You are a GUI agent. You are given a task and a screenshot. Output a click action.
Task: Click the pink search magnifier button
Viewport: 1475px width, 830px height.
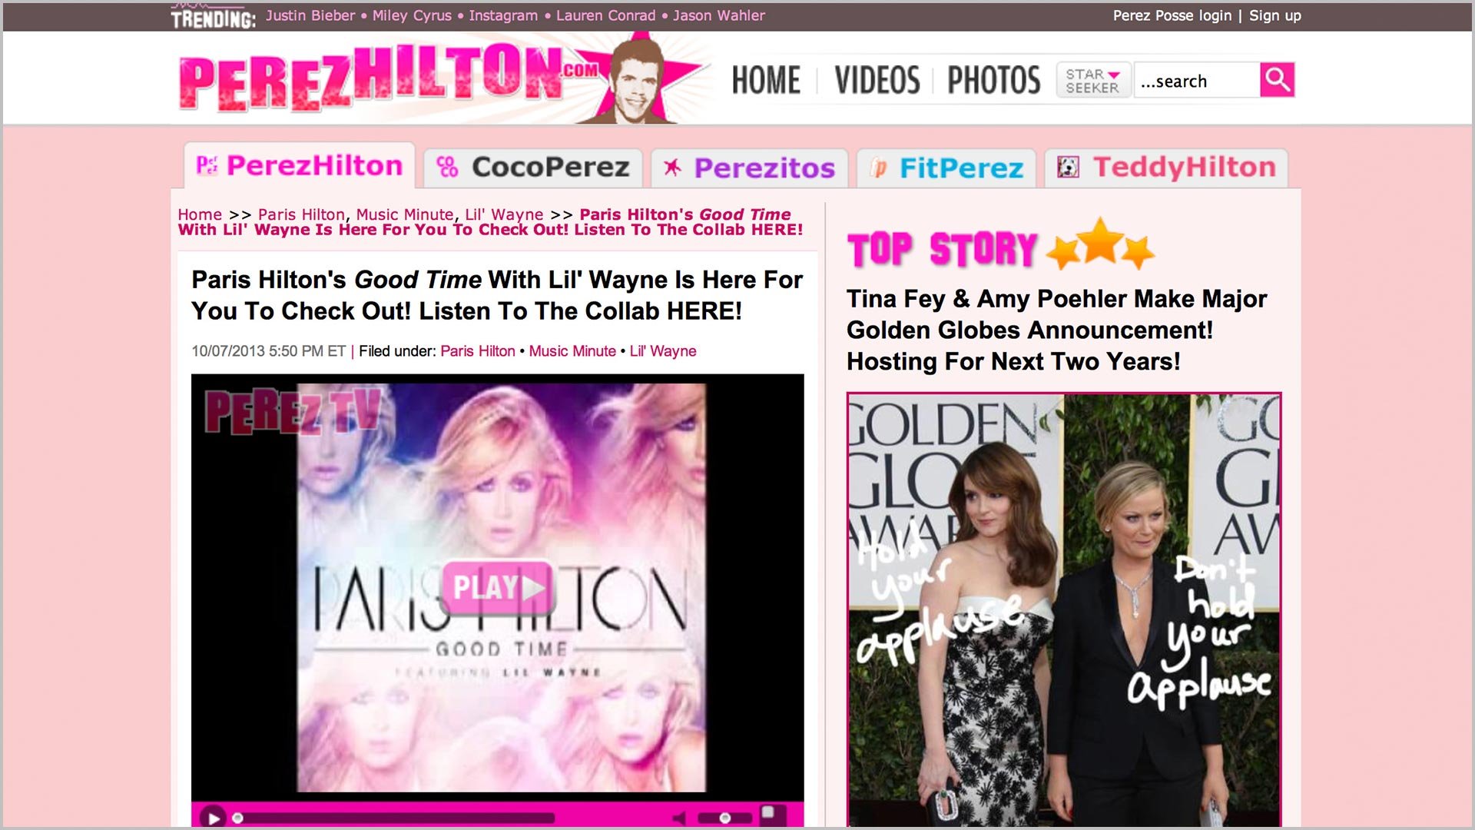(x=1277, y=80)
